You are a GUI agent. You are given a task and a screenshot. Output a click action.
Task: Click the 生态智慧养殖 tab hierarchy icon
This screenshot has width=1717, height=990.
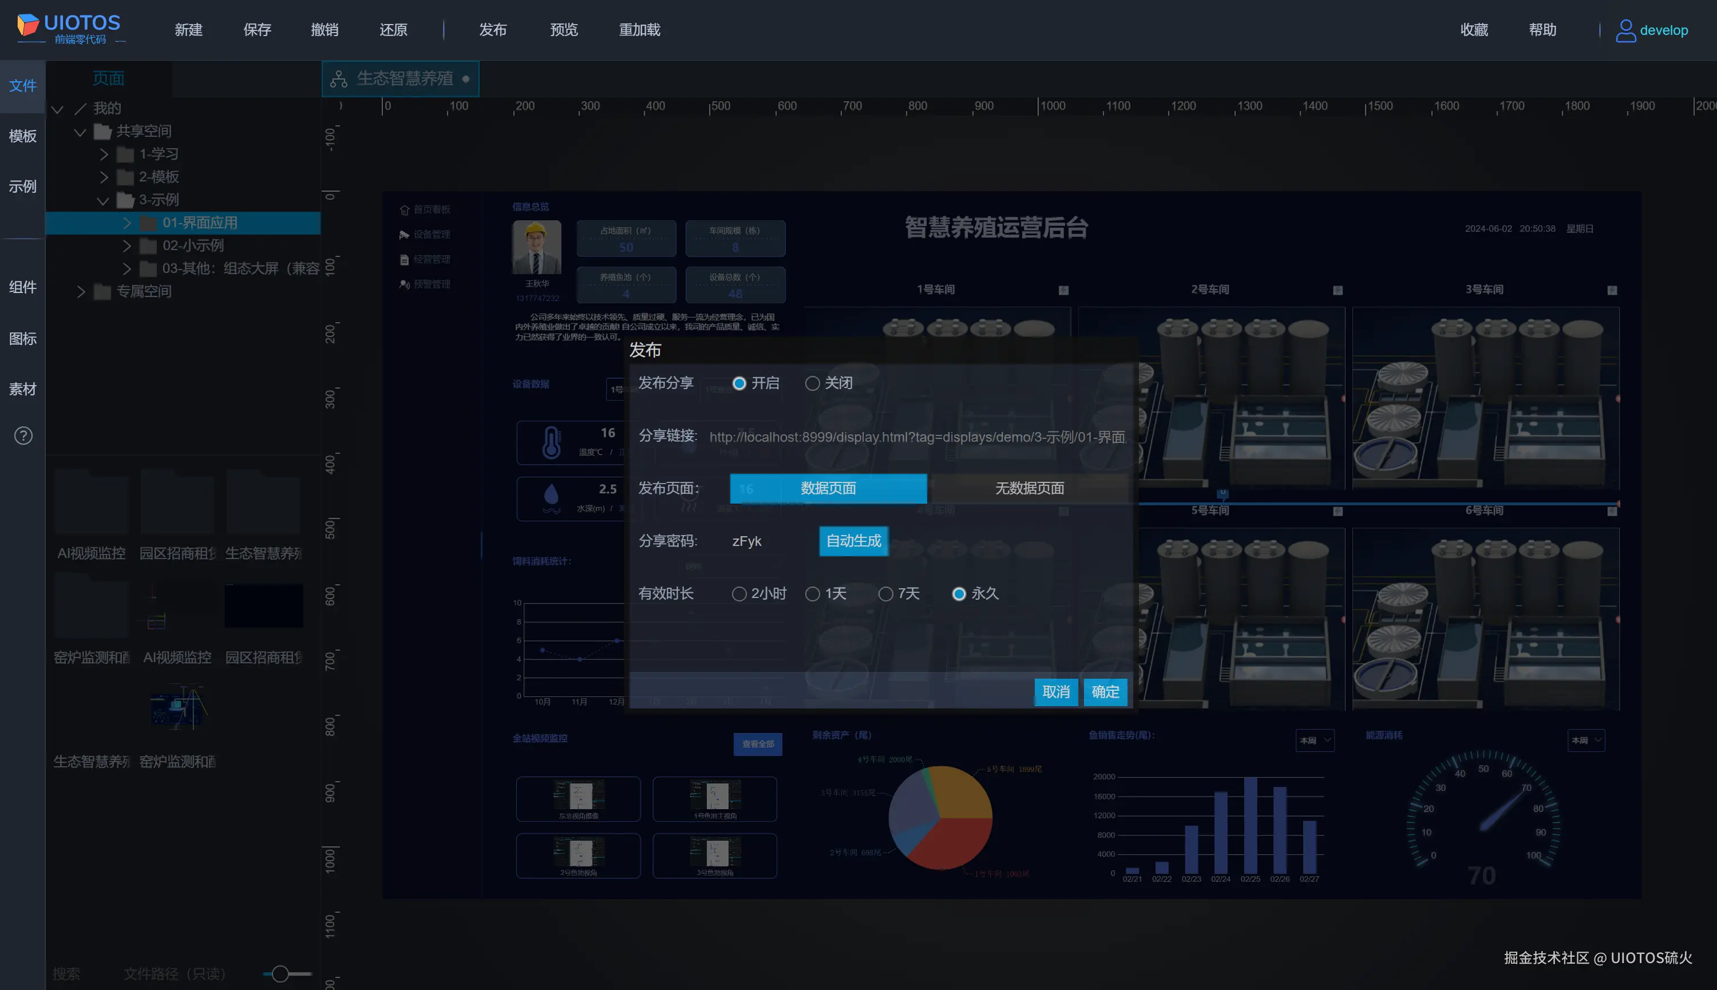(x=339, y=79)
